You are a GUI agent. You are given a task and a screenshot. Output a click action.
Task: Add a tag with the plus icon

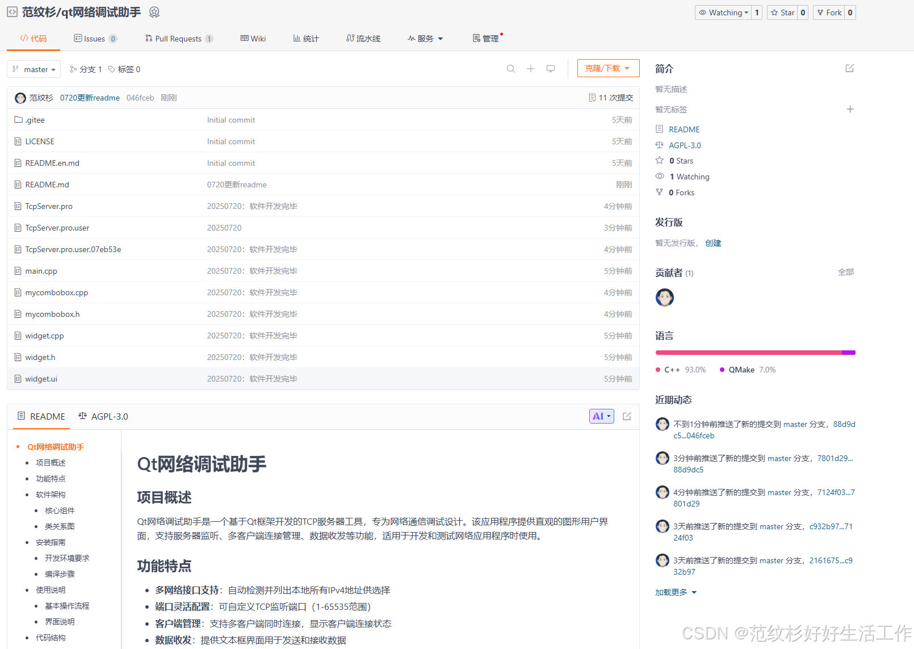click(850, 109)
